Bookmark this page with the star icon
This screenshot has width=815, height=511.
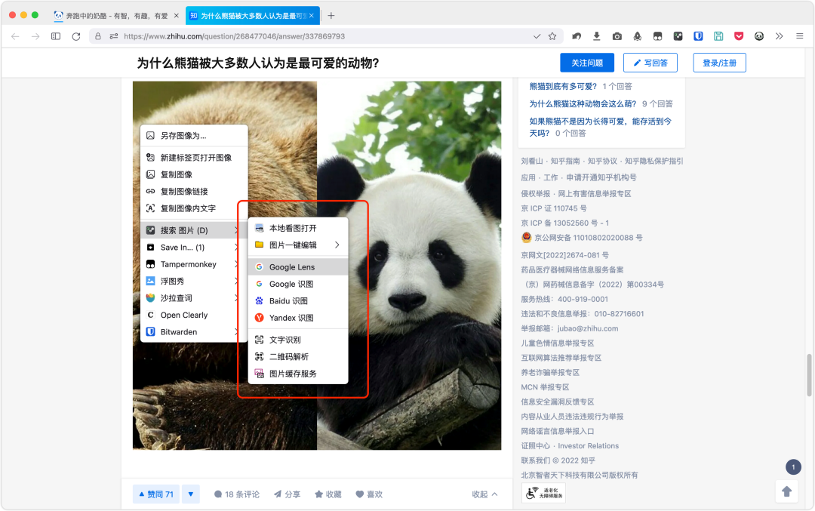[552, 36]
